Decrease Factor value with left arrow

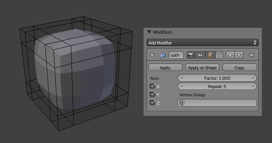point(181,78)
